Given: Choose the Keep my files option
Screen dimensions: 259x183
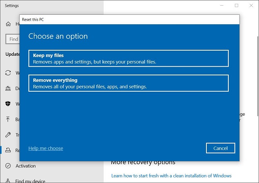Looking at the screenshot, I should (129, 58).
